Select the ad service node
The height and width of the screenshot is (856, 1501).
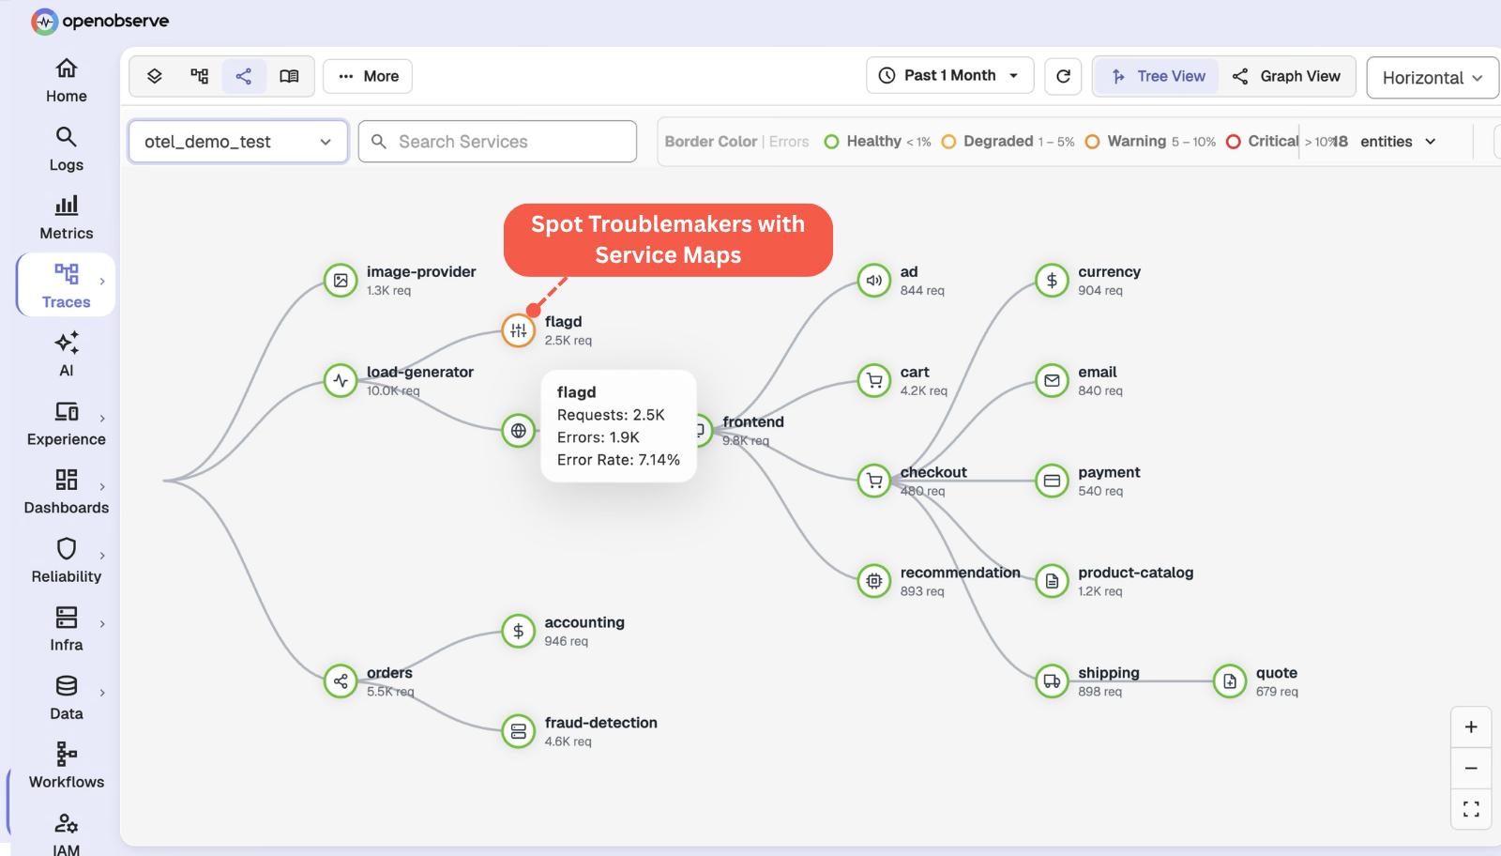pos(874,281)
